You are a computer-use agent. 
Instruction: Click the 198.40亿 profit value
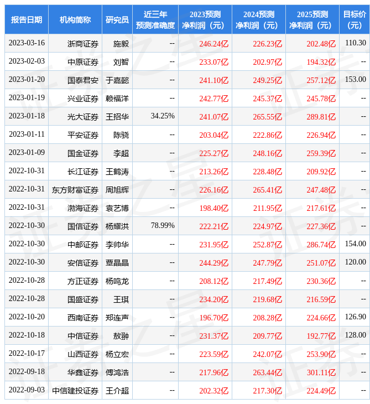[x=213, y=208]
